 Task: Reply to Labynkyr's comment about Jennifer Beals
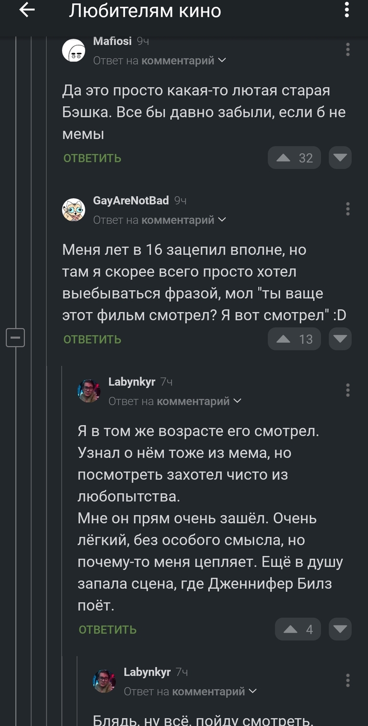[x=108, y=630]
